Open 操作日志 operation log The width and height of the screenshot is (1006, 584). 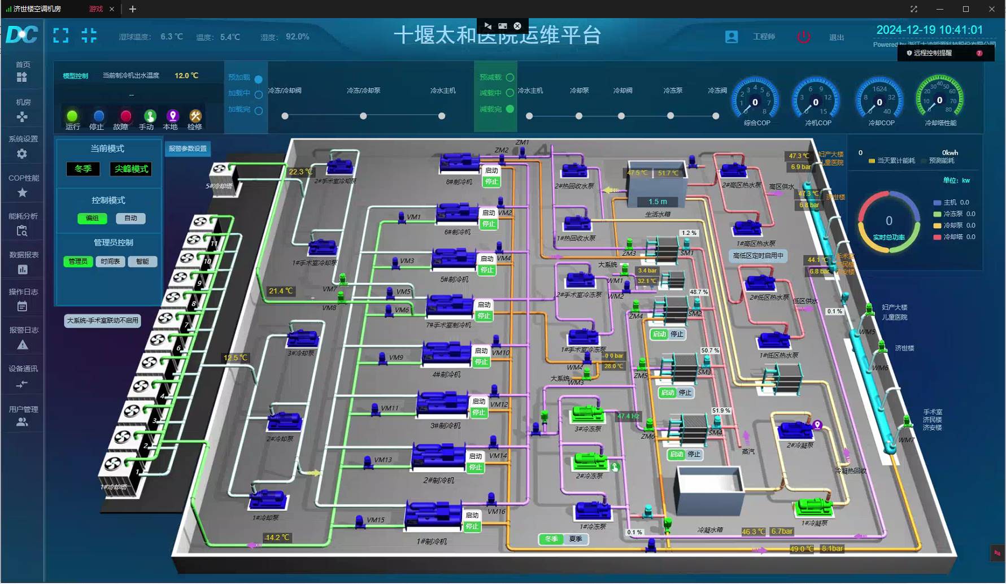click(23, 300)
